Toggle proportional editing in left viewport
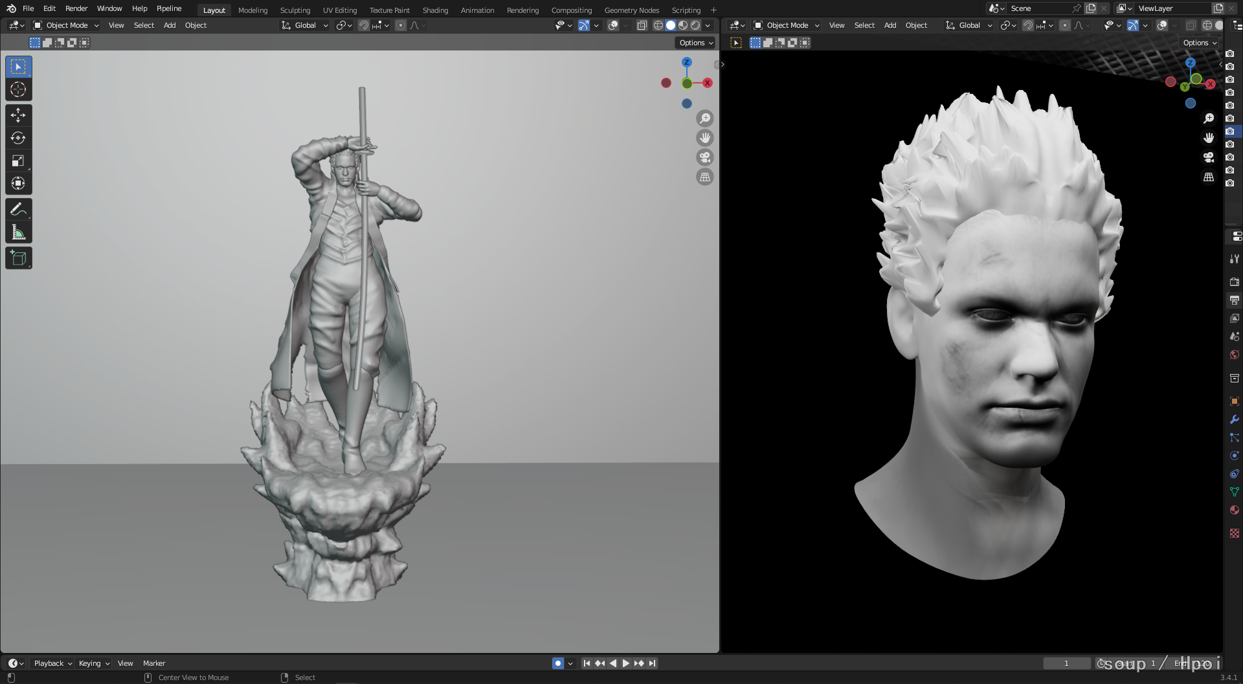This screenshot has height=684, width=1243. (x=401, y=25)
